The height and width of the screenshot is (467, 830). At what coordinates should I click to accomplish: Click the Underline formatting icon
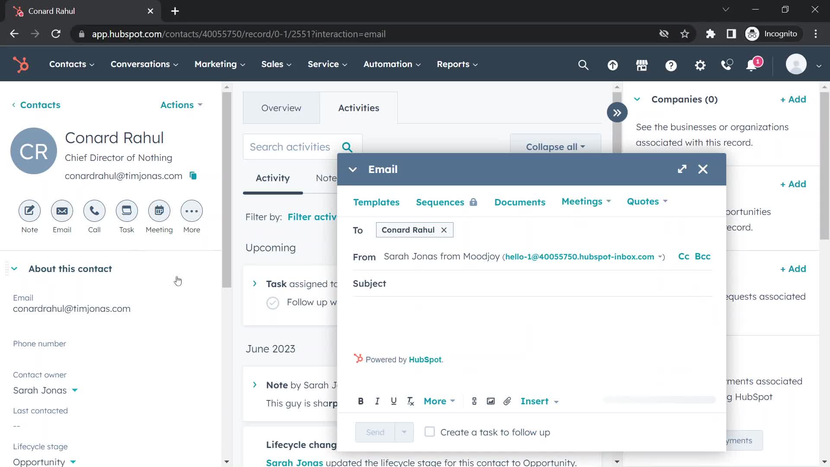[393, 401]
